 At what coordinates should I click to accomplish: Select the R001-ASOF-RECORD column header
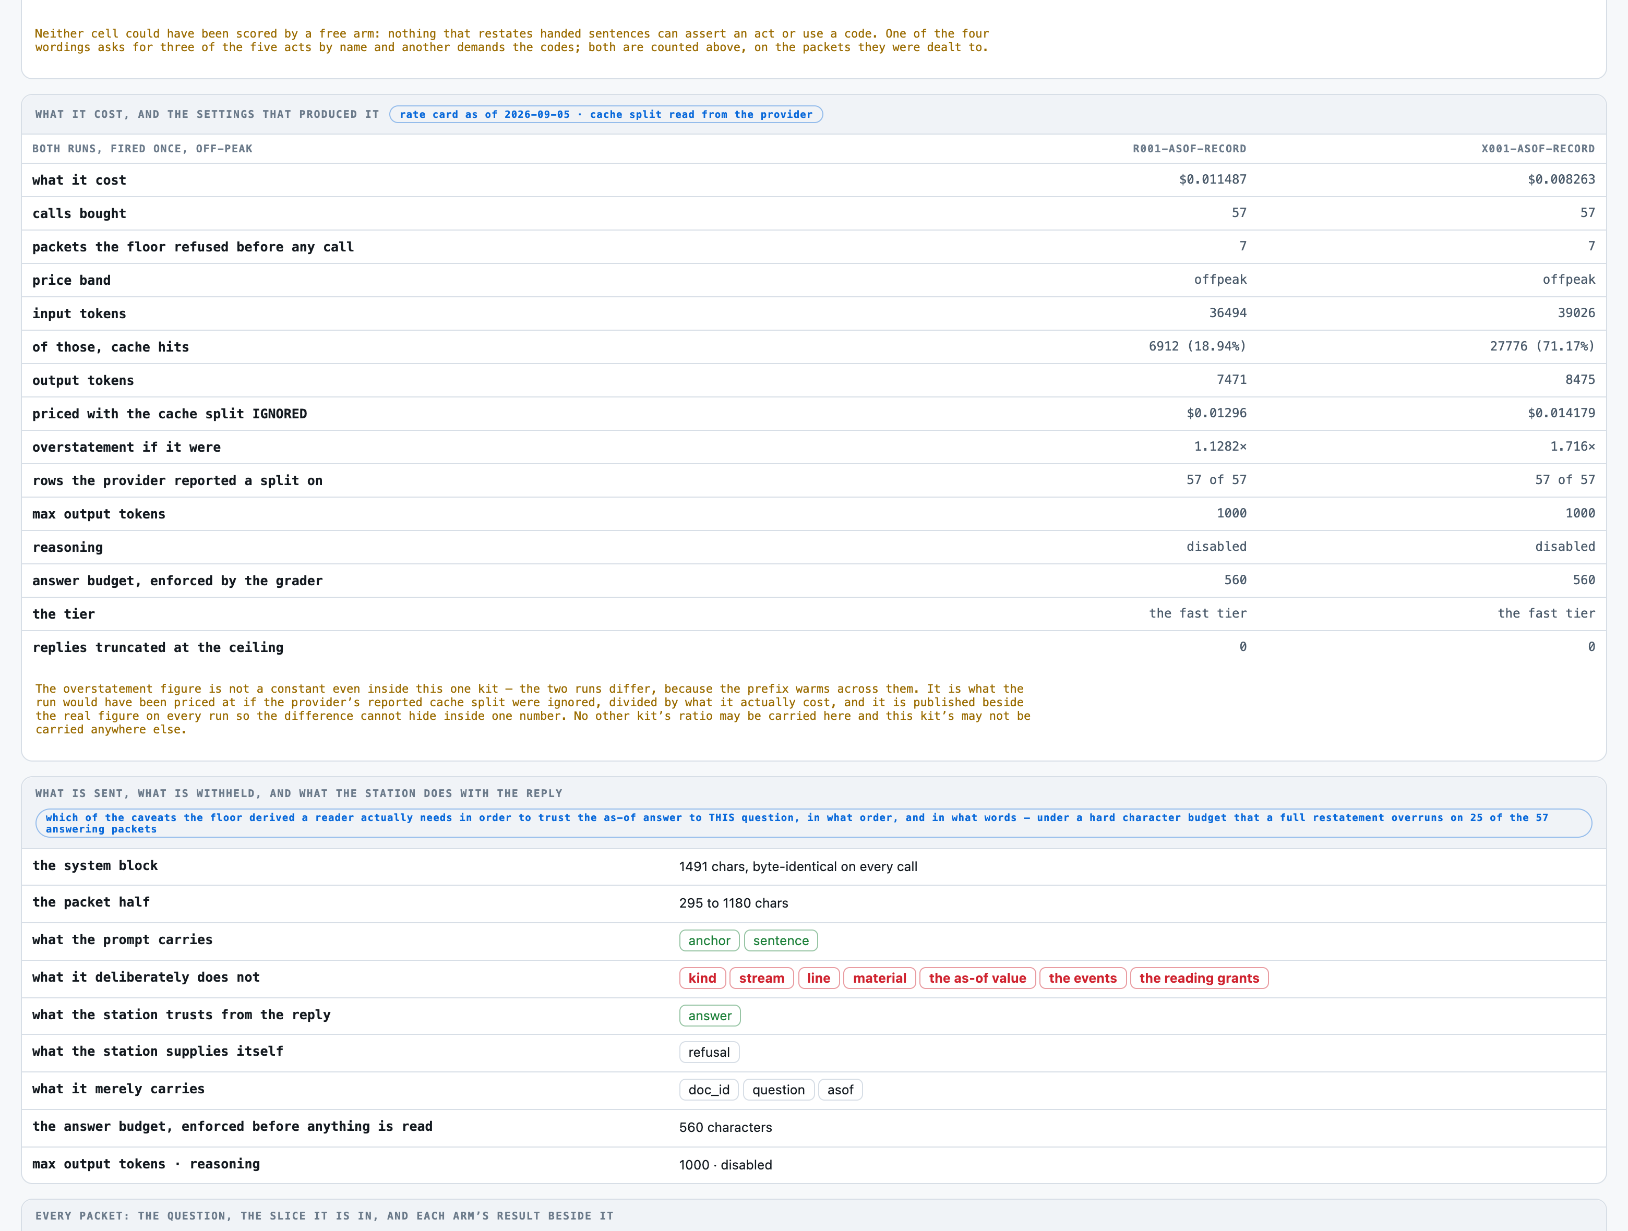click(1189, 149)
